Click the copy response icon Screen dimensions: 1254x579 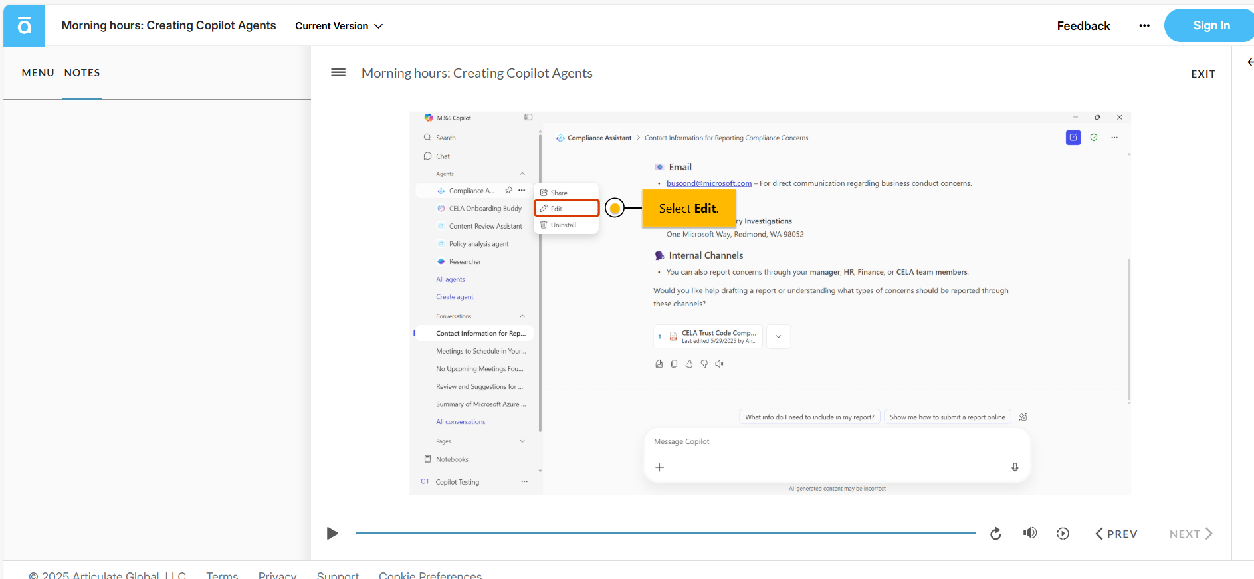click(674, 364)
